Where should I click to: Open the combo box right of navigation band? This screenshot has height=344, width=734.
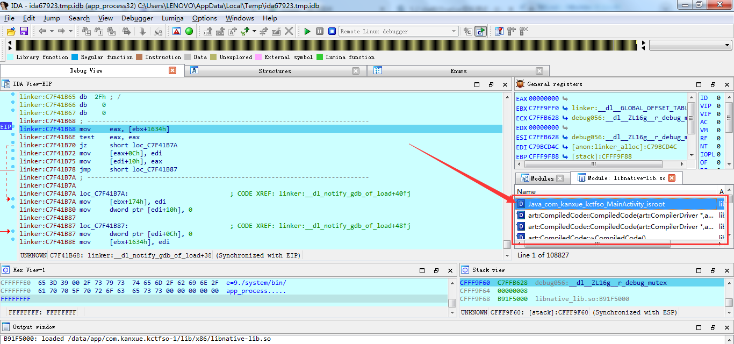[690, 45]
